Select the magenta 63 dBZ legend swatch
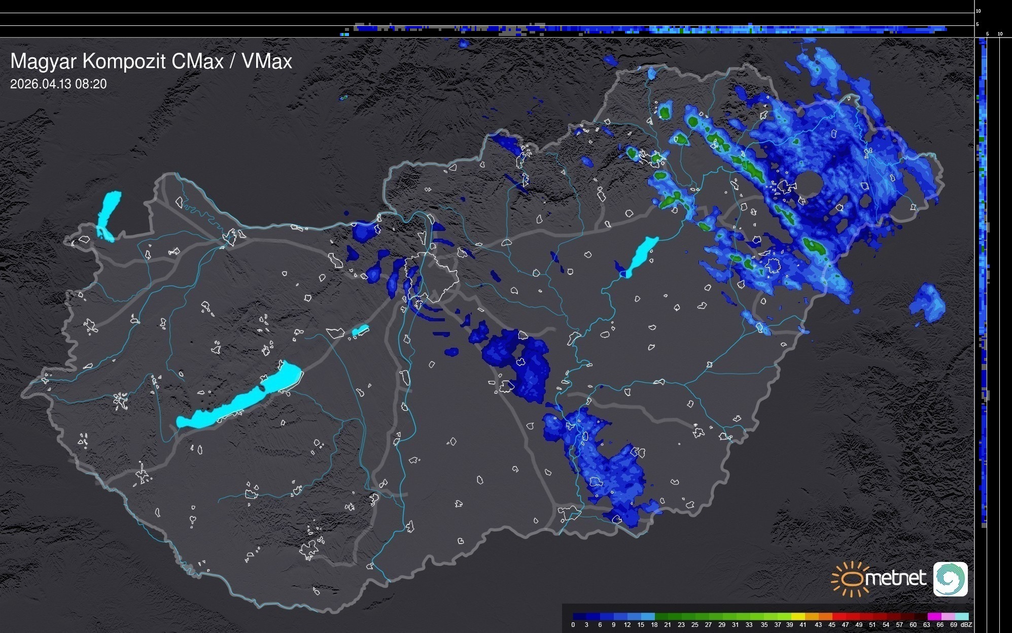The width and height of the screenshot is (1012, 633). (934, 616)
